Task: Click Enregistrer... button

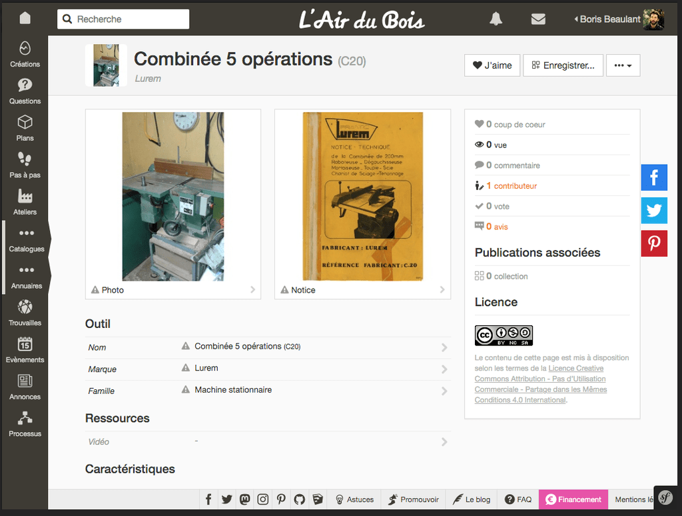Action: click(x=563, y=65)
